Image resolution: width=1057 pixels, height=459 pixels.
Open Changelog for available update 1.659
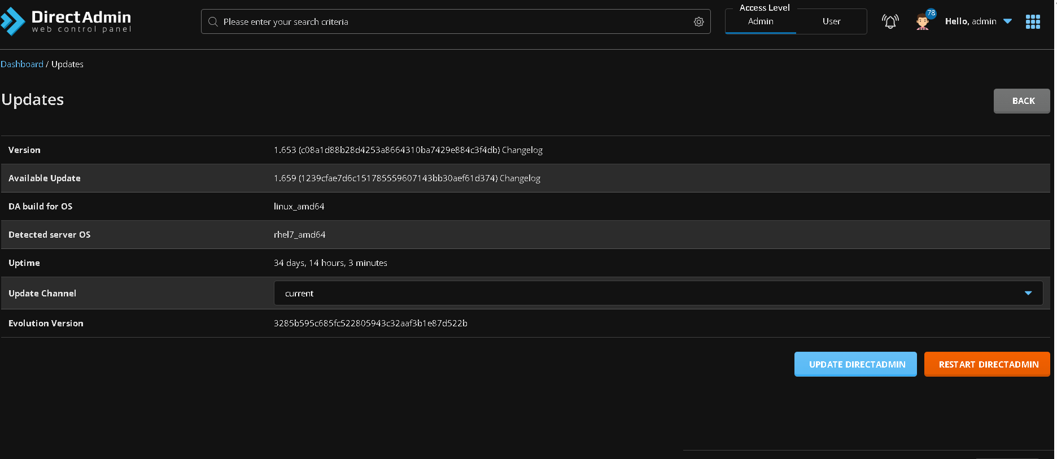tap(520, 178)
